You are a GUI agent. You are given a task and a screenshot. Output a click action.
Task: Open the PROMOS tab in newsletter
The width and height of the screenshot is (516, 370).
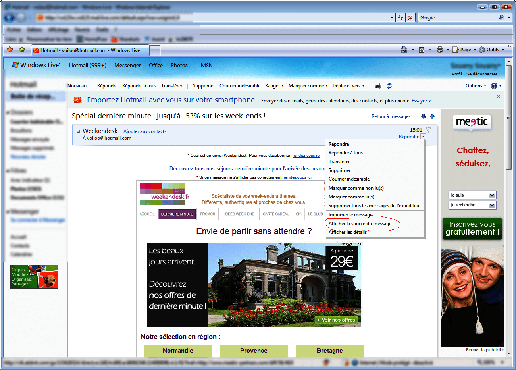[208, 214]
